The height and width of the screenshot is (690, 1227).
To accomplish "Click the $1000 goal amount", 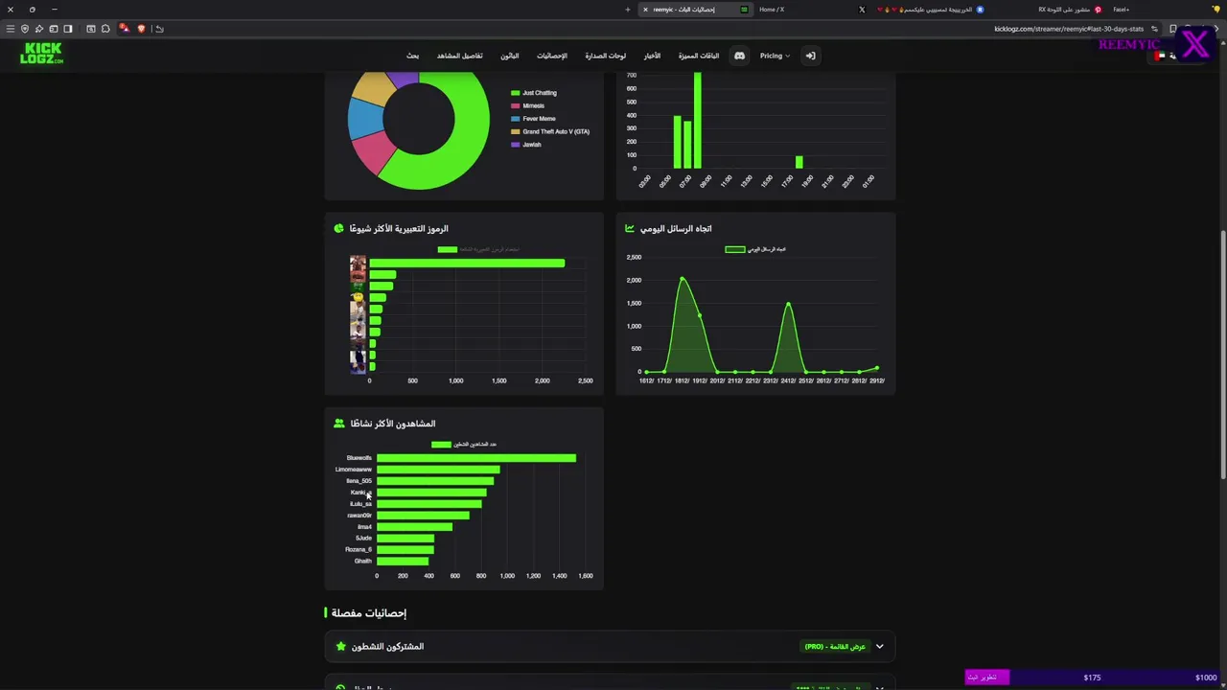I will (1206, 678).
